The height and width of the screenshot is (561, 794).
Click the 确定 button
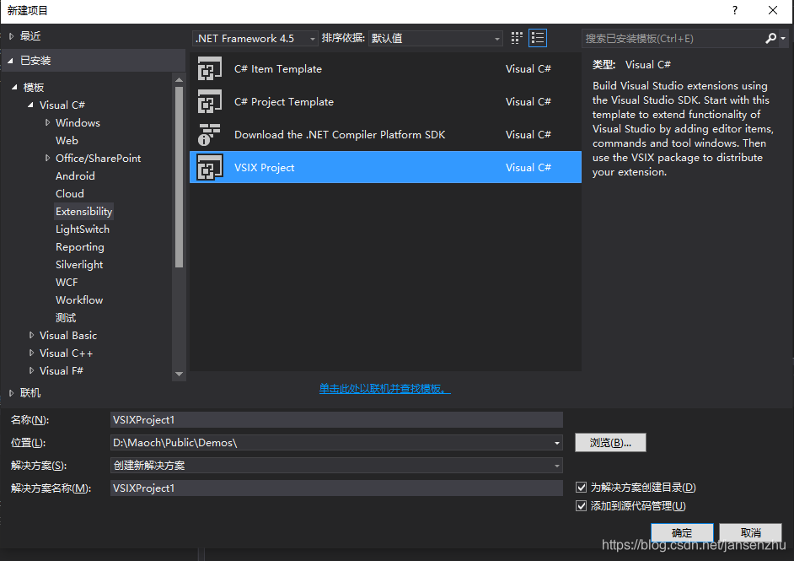click(x=682, y=532)
